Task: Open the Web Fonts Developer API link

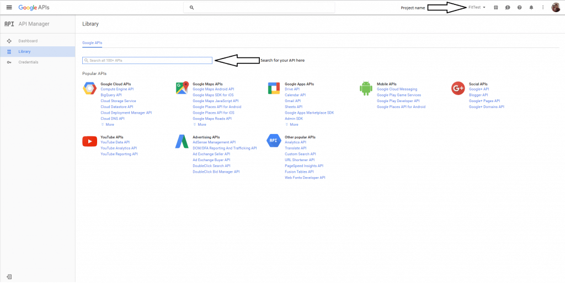Action: [305, 178]
